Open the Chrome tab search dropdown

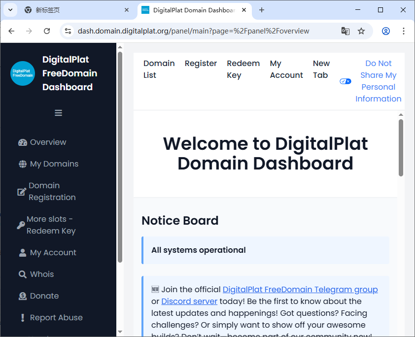(10, 10)
